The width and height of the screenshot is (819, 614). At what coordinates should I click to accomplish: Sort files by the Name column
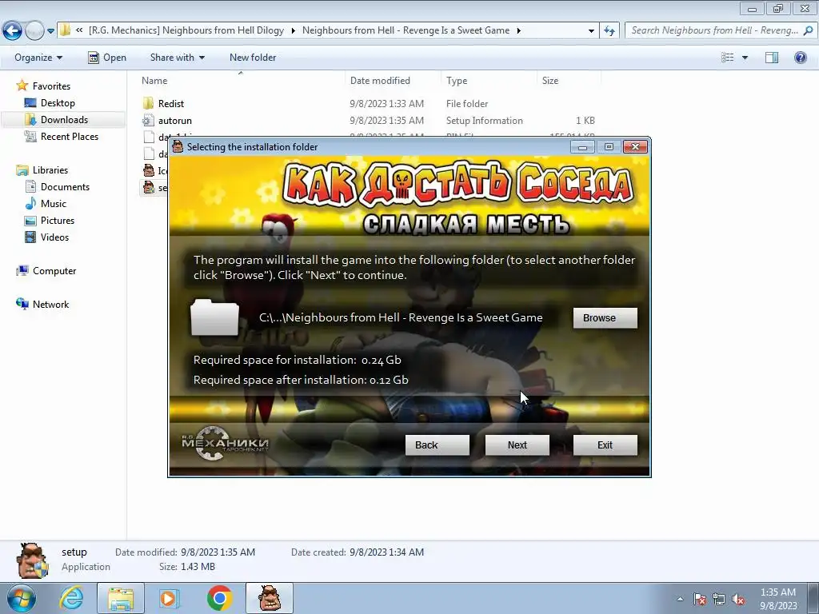(x=154, y=81)
